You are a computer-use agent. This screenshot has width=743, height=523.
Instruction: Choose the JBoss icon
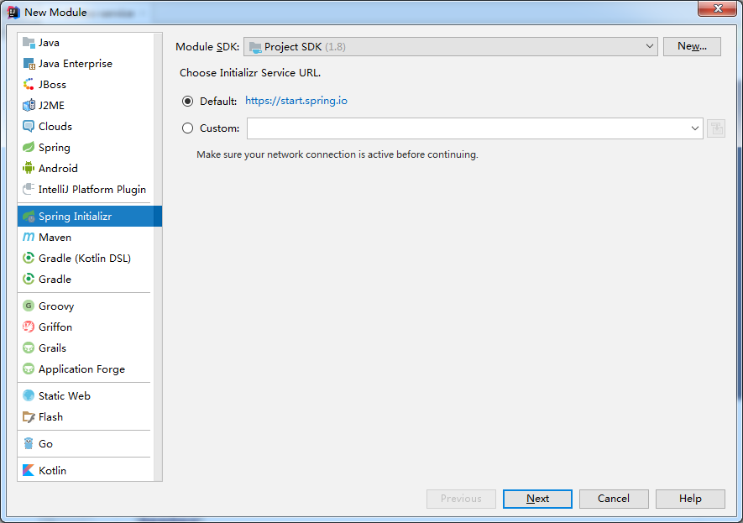[x=29, y=84]
